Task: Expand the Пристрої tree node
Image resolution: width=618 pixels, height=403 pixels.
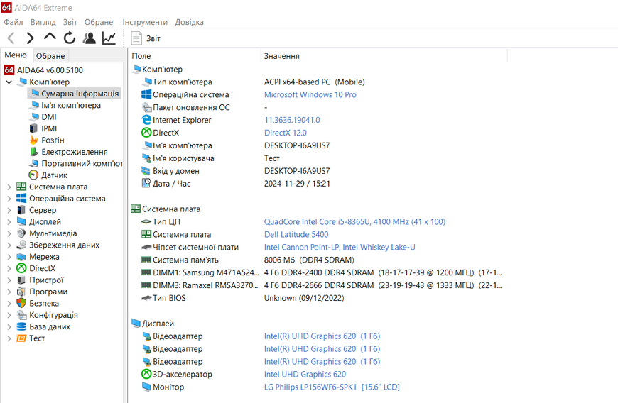Action: point(9,280)
